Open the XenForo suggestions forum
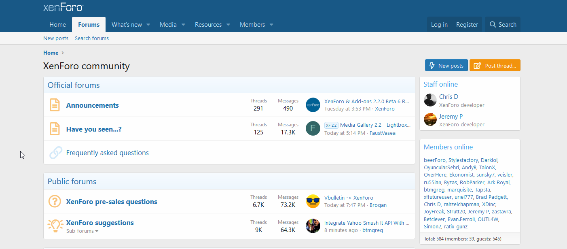The height and width of the screenshot is (249, 567). pos(100,223)
